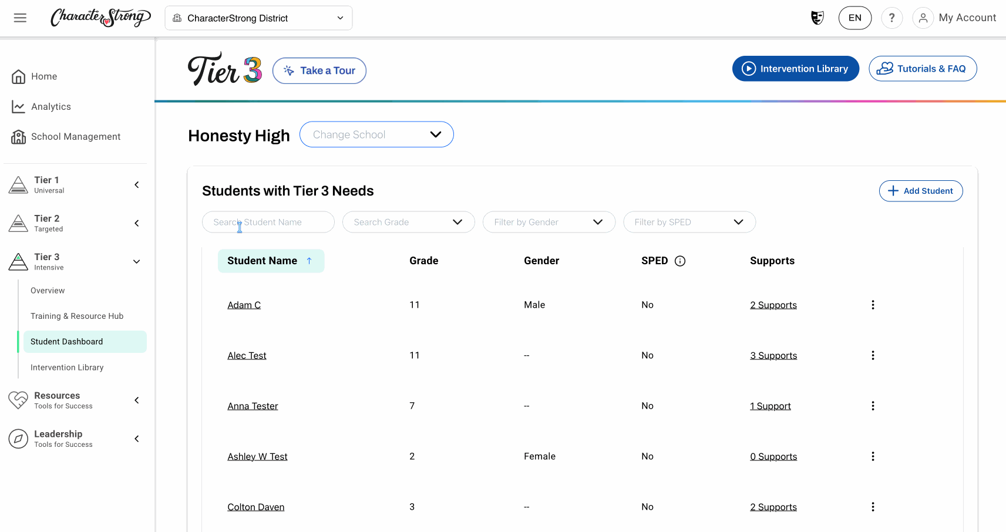Expand the Leadership section chevron
The height and width of the screenshot is (532, 1006).
pos(137,439)
